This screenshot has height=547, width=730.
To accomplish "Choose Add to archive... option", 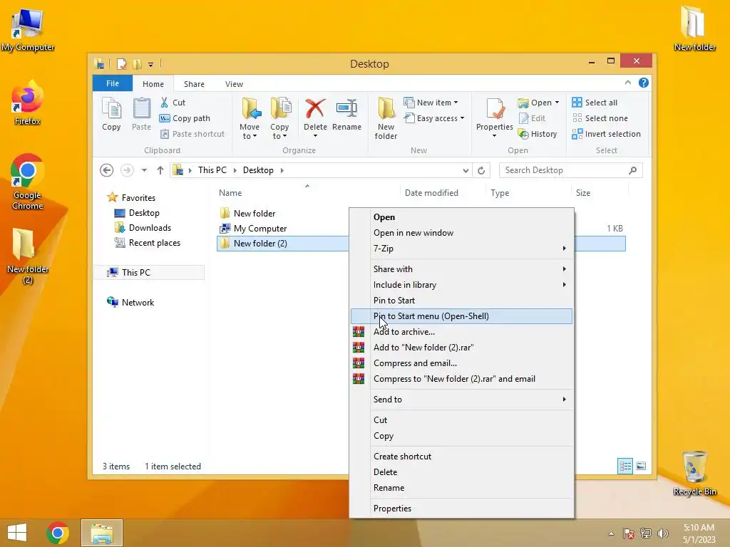I will click(x=461, y=332).
